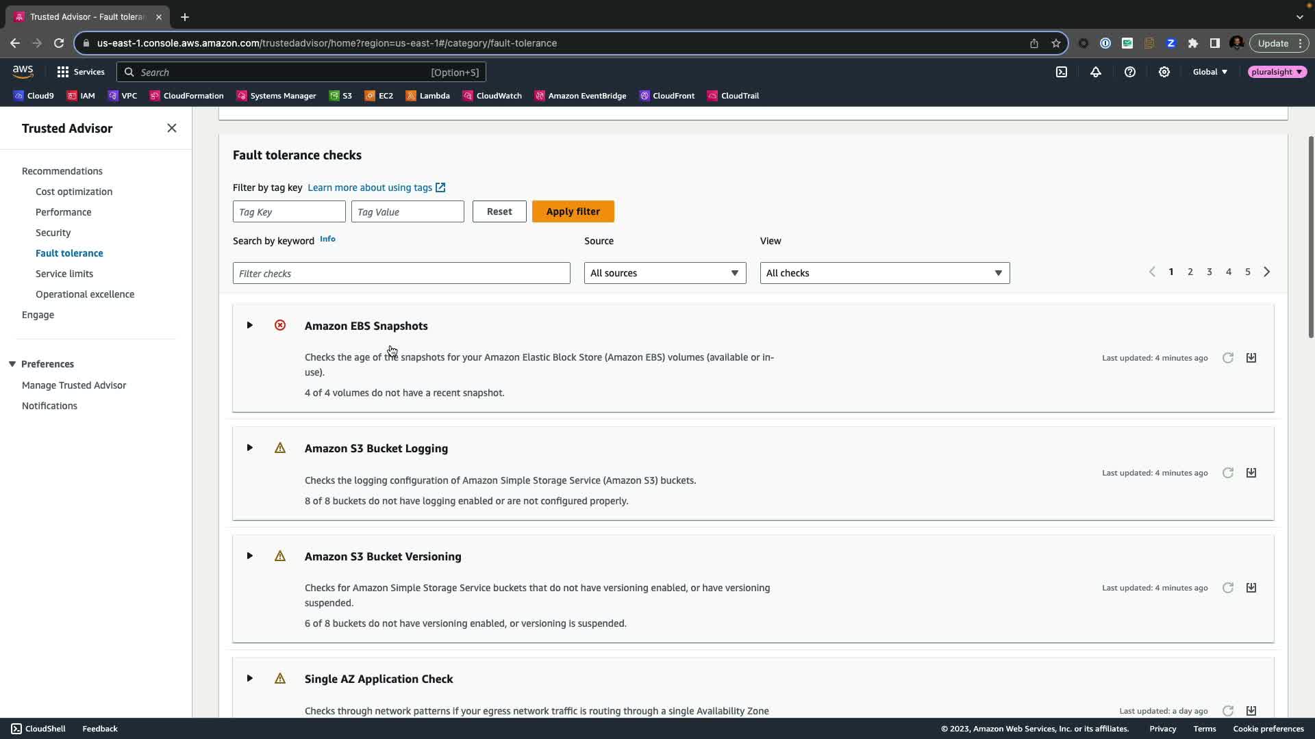Open the AWS support help icon
The height and width of the screenshot is (739, 1315).
(1130, 72)
